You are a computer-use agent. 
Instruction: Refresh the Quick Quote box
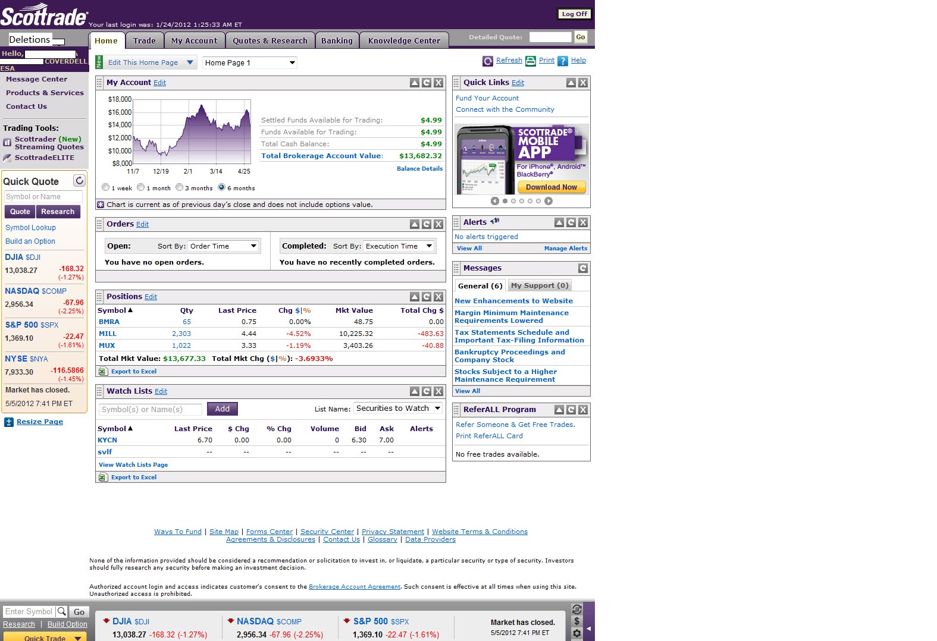pyautogui.click(x=79, y=180)
